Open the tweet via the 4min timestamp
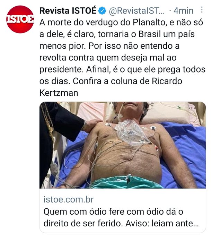The height and width of the screenshot is (235, 212). click(x=184, y=11)
